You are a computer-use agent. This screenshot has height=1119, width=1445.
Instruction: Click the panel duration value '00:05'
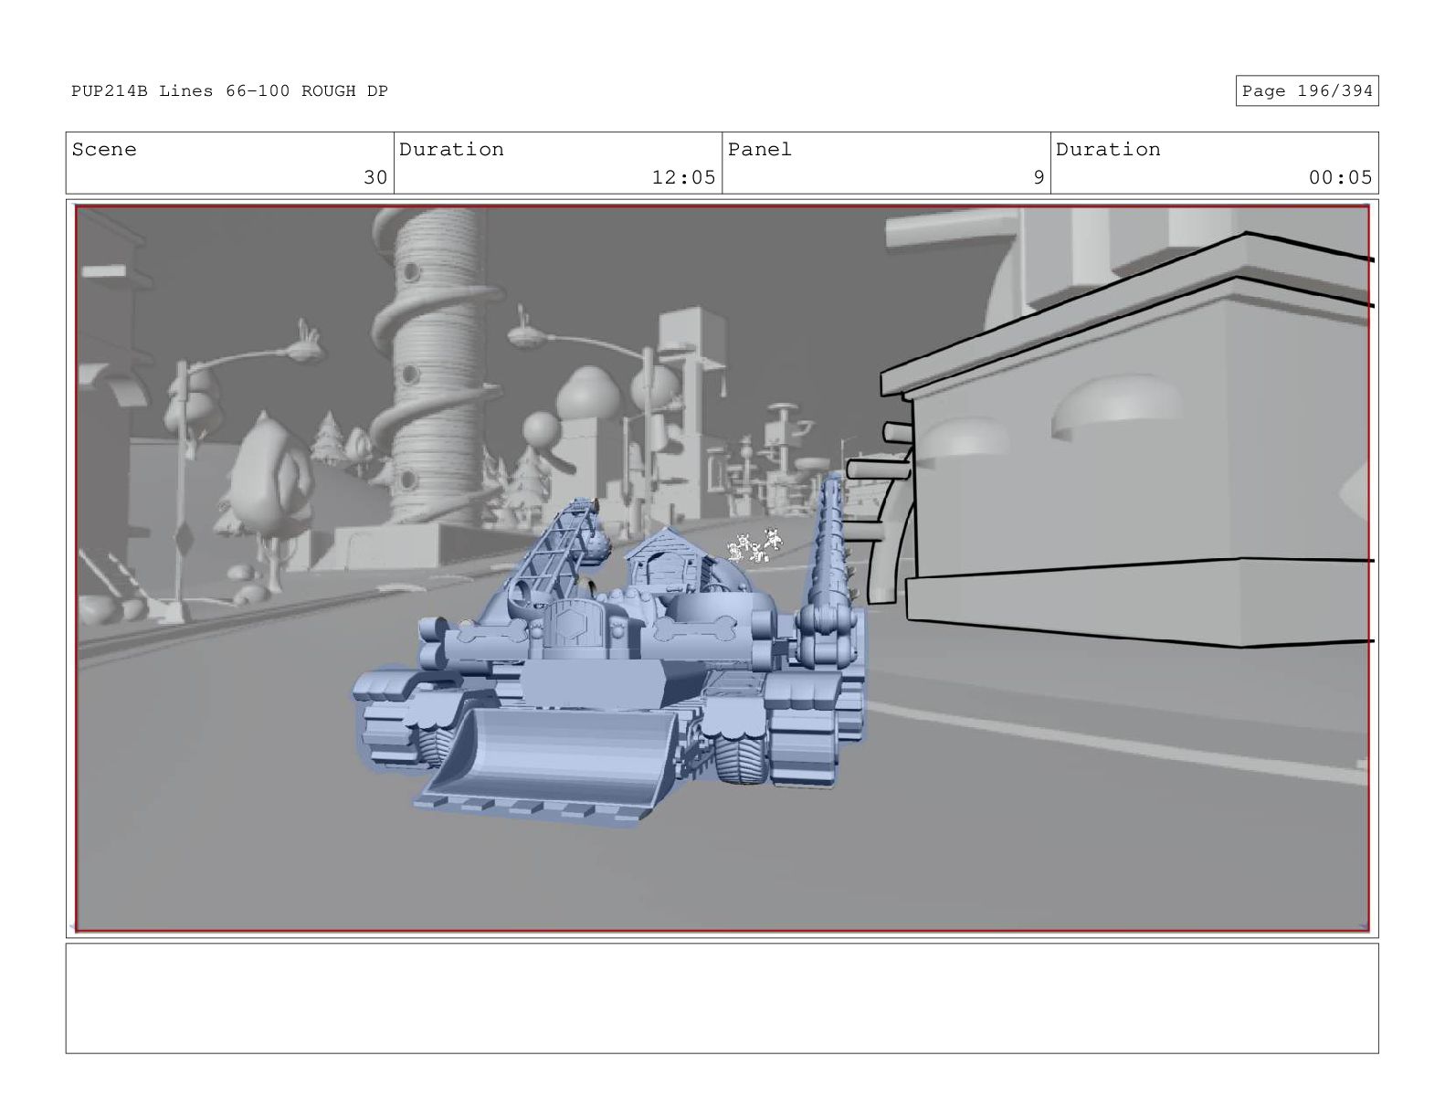(1340, 177)
